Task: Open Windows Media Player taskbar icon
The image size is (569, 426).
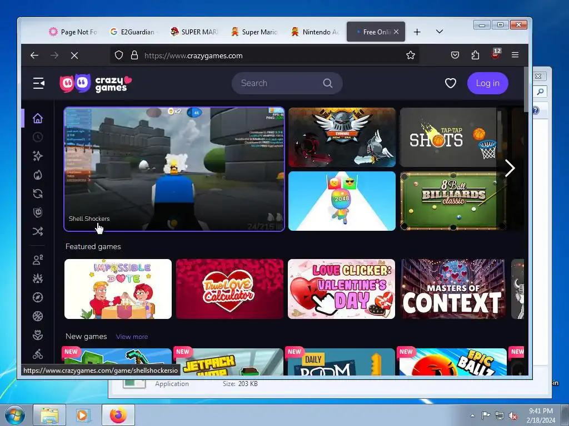Action: [x=83, y=415]
